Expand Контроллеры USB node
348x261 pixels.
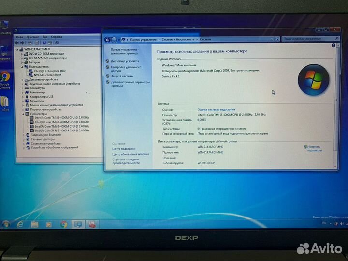[x=23, y=97]
